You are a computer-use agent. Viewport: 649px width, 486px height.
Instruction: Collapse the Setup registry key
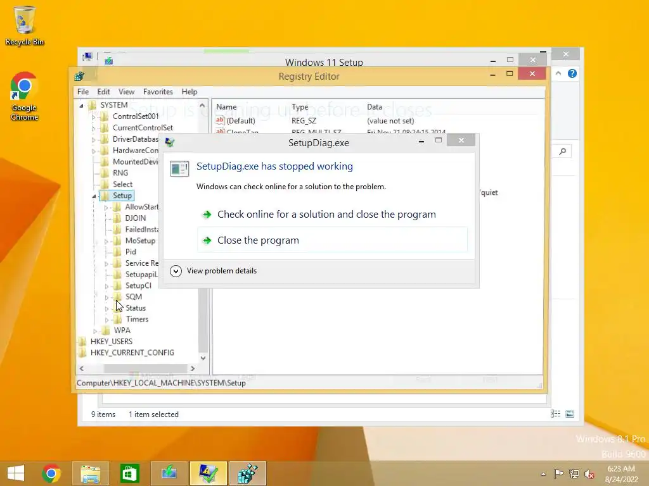click(94, 196)
